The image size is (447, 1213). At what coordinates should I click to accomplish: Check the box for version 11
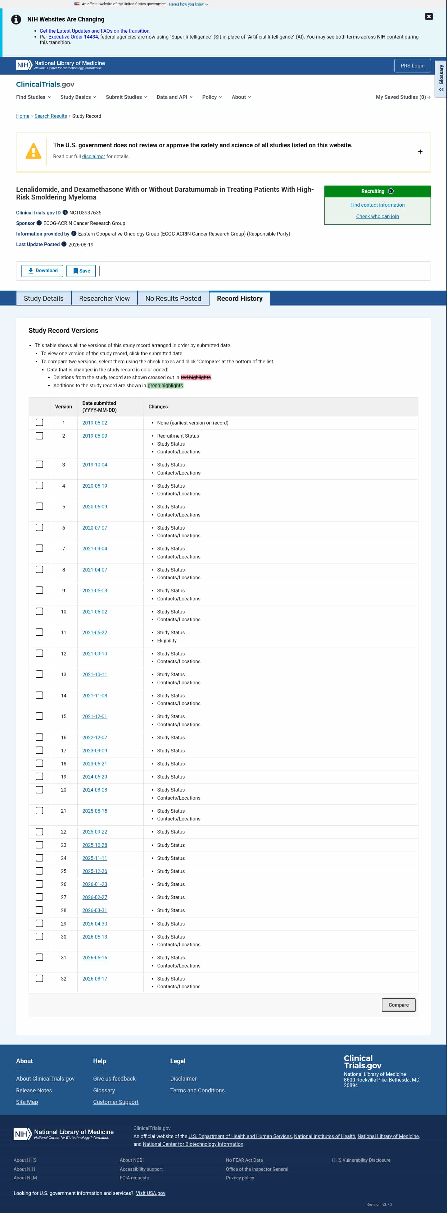(x=39, y=632)
